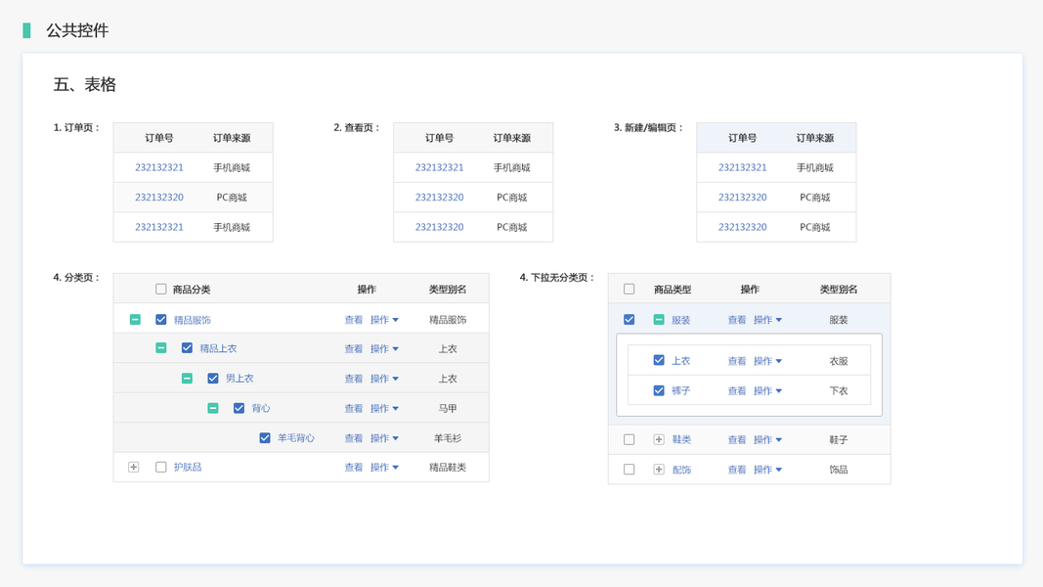Check the select-all box beside 商品分类 header
This screenshot has height=587, width=1043.
pos(161,290)
